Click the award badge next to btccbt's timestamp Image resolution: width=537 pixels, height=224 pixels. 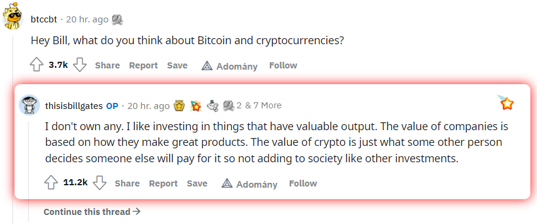coord(117,20)
